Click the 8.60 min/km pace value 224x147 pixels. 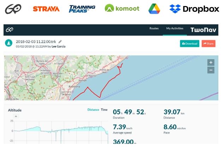tap(175, 127)
